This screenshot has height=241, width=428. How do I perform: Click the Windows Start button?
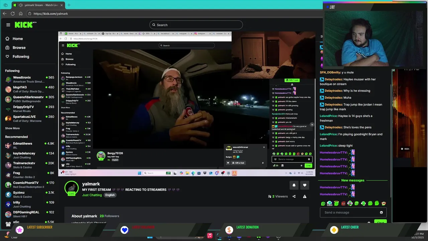[150, 237]
